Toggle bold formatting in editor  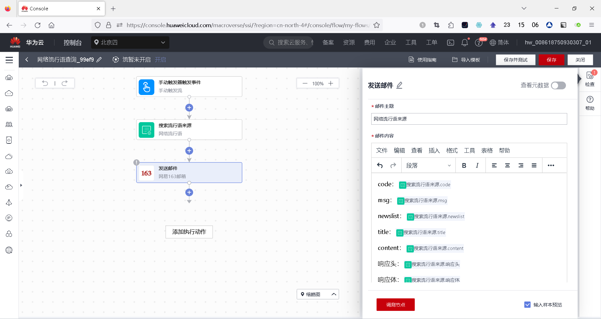click(464, 166)
